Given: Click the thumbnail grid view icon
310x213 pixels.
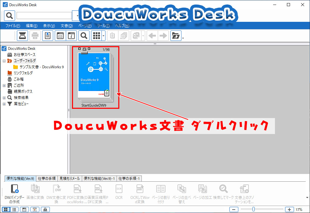Looking at the screenshot, I should [x=97, y=36].
